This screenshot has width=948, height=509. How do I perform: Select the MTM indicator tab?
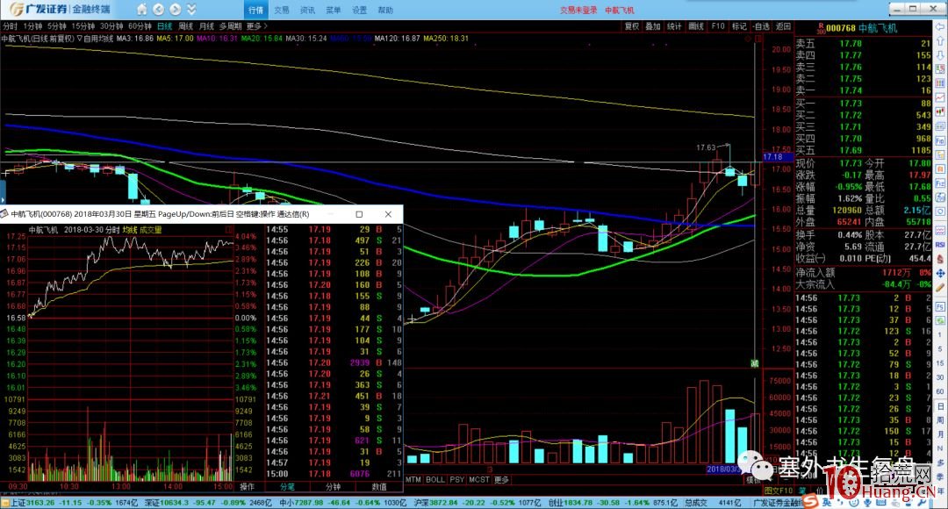click(413, 479)
